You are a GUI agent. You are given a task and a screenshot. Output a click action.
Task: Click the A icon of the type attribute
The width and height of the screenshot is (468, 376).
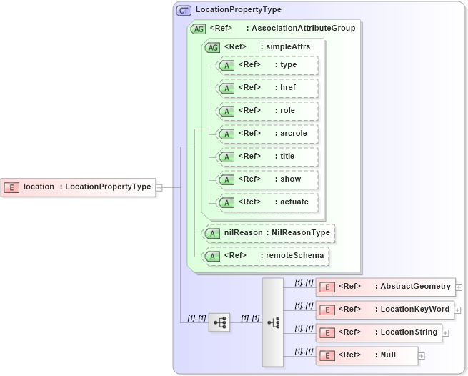tap(226, 65)
